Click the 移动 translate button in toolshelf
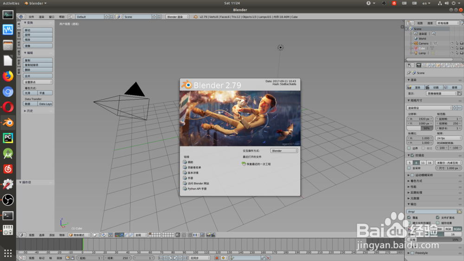The height and width of the screenshot is (261, 464). [x=38, y=30]
